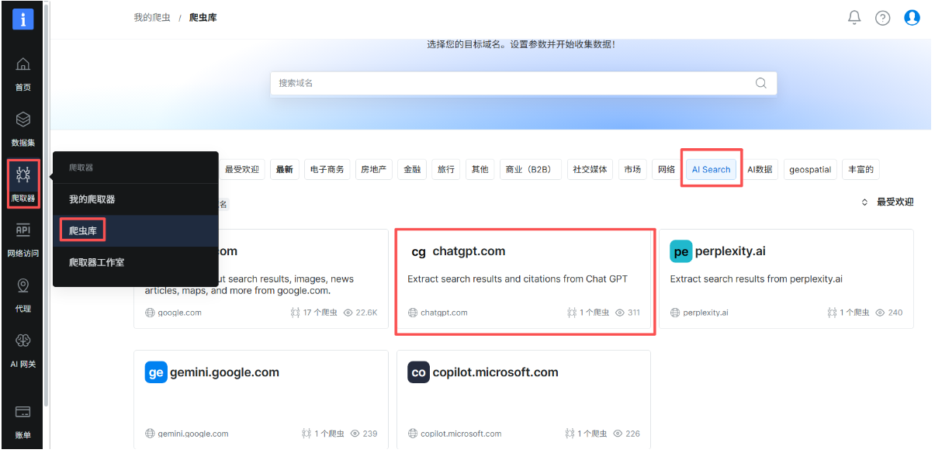This screenshot has height=453, width=935.
Task: Filter by 最新 category tag
Action: 284,169
